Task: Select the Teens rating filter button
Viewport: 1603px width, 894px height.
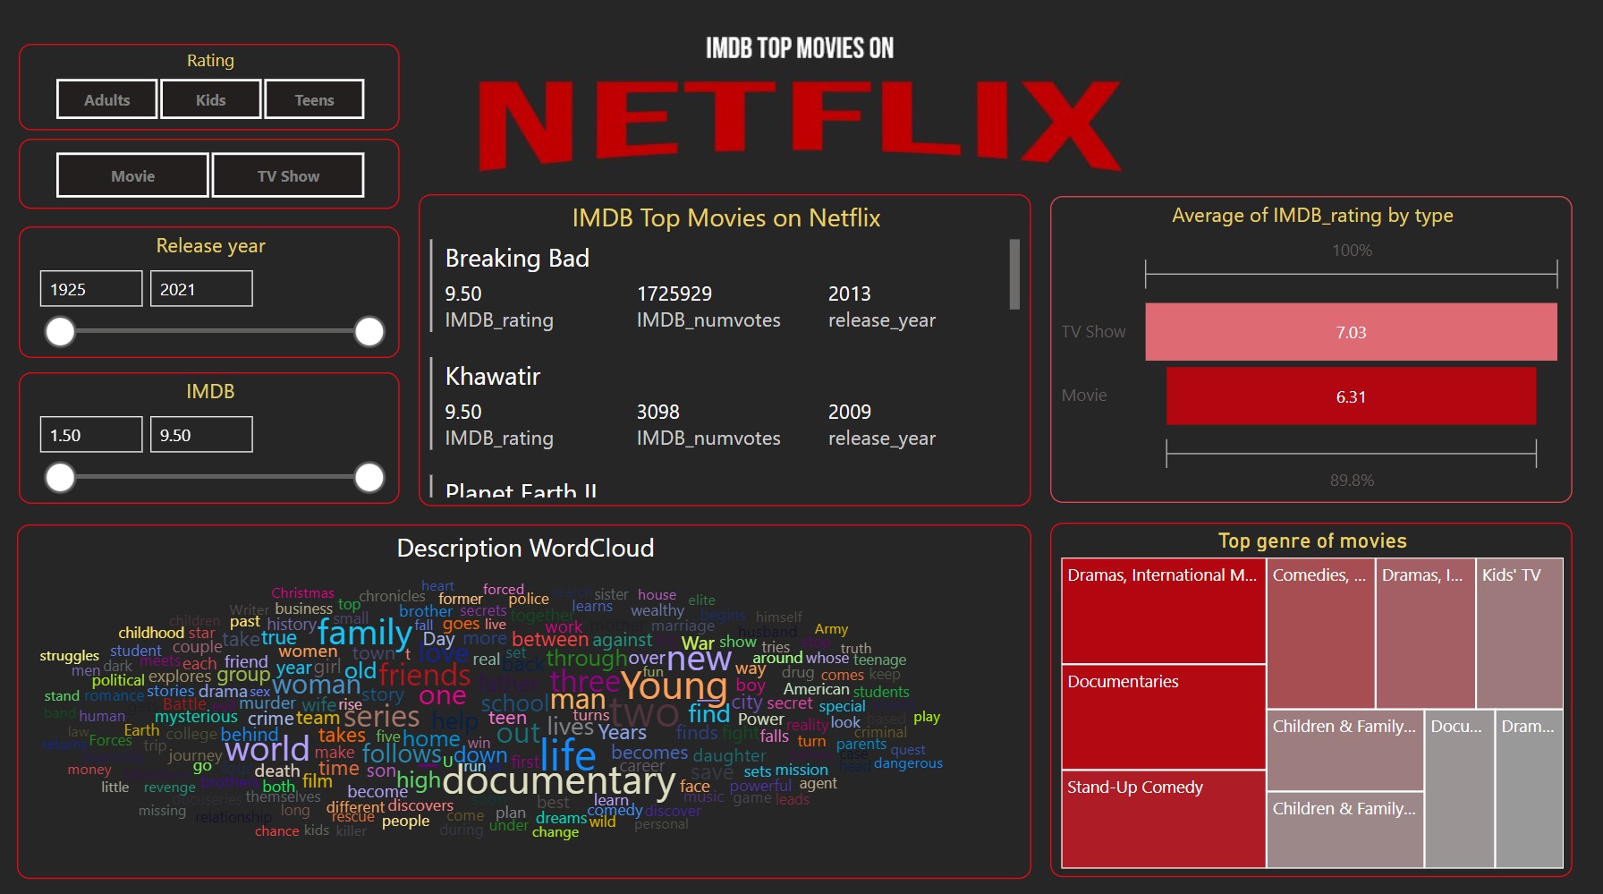Action: point(314,99)
